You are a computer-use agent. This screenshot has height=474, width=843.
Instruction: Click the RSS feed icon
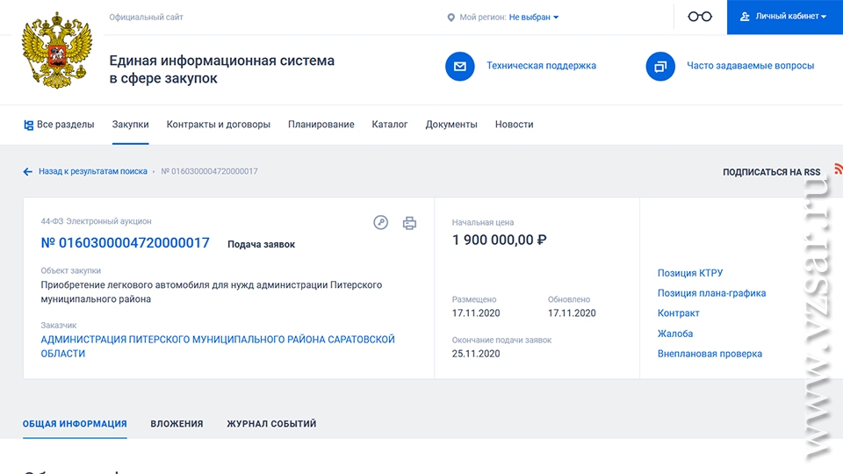pos(838,169)
